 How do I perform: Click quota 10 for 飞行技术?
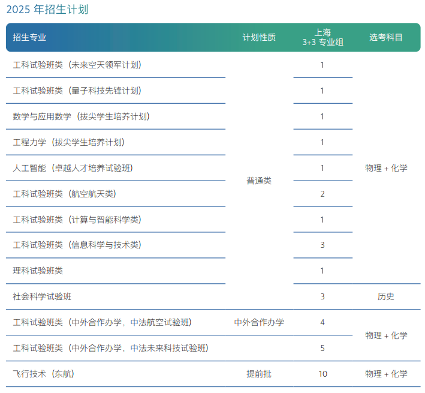point(323,374)
